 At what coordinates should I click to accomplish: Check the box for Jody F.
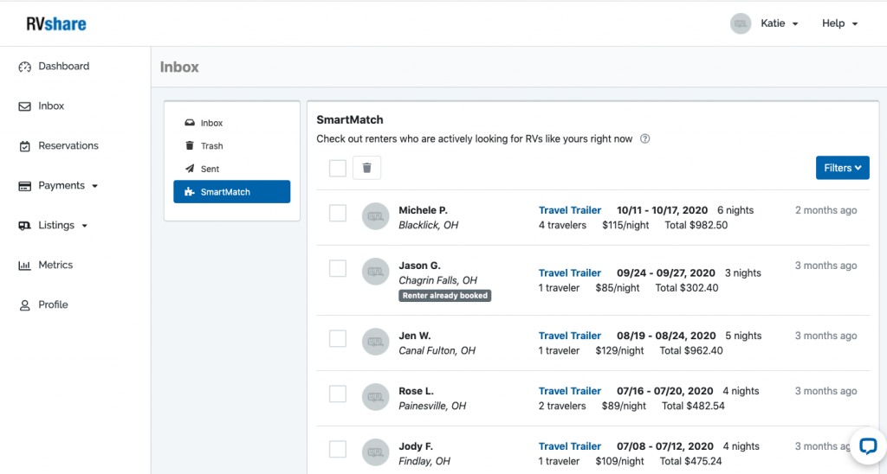tap(338, 449)
